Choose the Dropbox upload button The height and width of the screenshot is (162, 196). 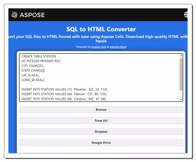(101, 132)
